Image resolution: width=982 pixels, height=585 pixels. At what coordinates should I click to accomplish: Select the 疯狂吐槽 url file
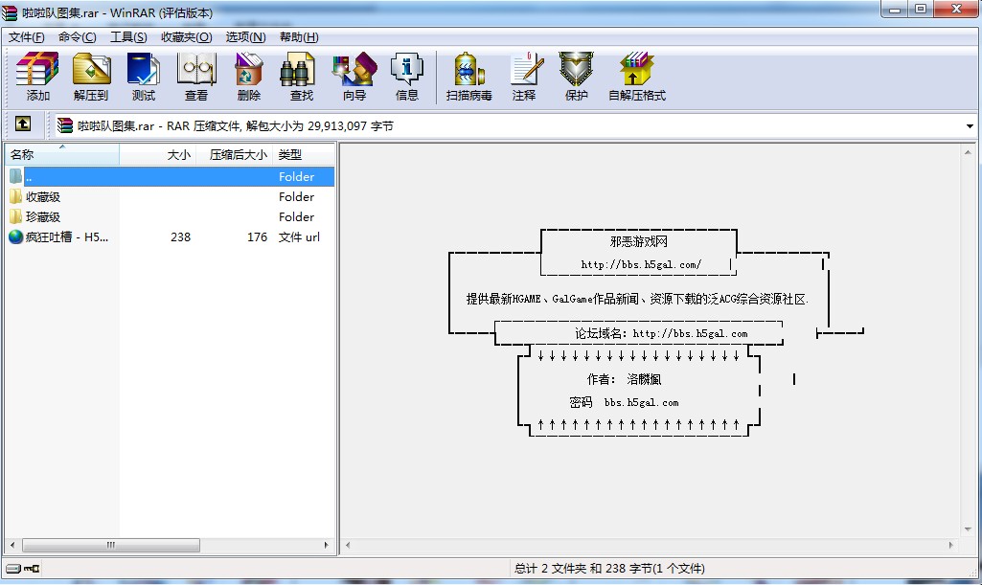67,237
